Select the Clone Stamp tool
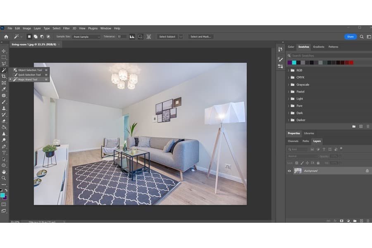The image size is (372, 248). pyautogui.click(x=4, y=108)
